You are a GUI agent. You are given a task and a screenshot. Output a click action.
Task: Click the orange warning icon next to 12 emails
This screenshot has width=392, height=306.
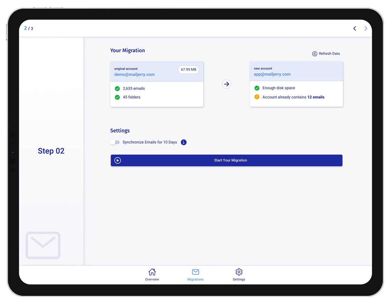pyautogui.click(x=257, y=97)
